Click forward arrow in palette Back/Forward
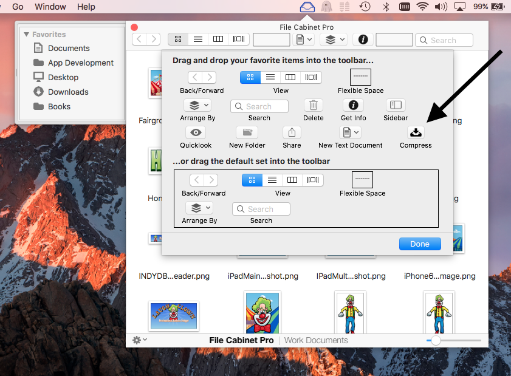This screenshot has height=376, width=511. (x=209, y=77)
